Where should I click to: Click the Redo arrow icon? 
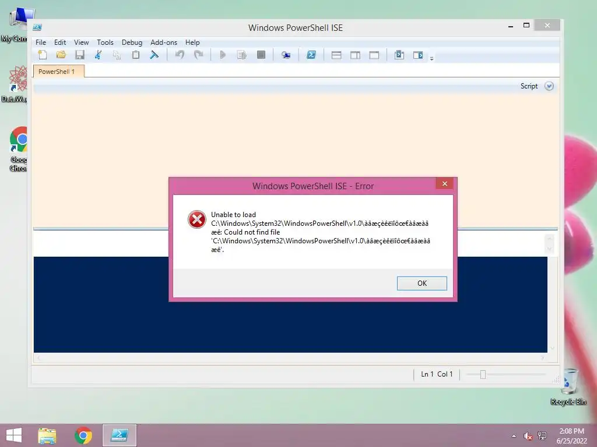pos(198,55)
